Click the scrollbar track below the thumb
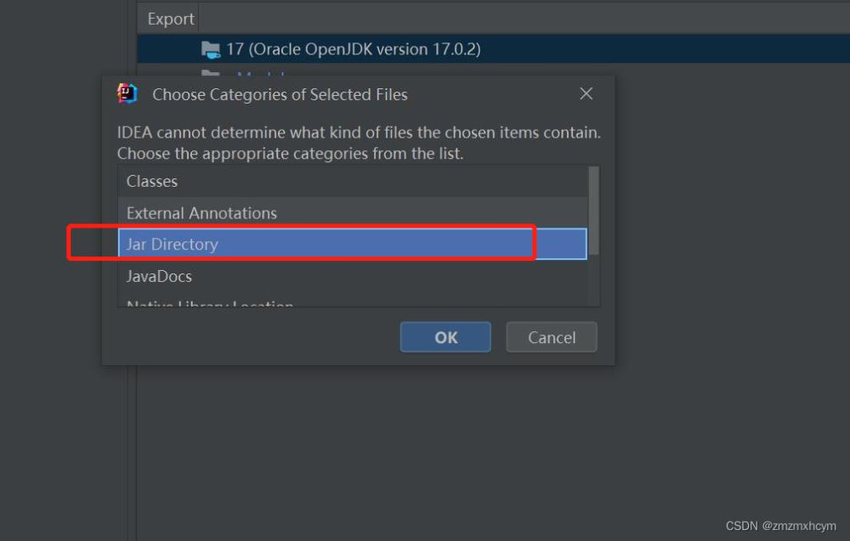 [593, 280]
